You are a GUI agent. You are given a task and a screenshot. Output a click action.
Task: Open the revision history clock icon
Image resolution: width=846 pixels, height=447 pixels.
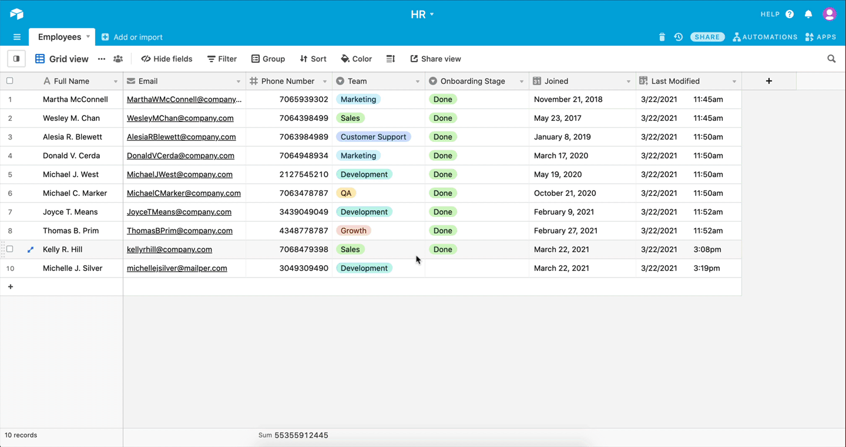[x=679, y=37]
